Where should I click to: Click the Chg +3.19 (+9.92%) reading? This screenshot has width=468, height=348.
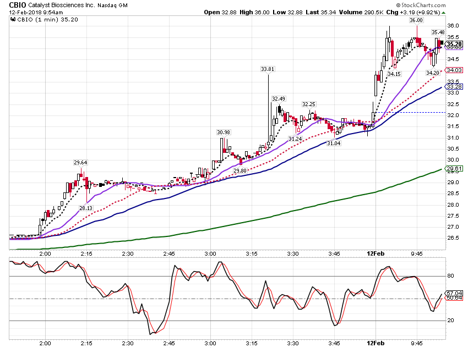[x=413, y=12]
